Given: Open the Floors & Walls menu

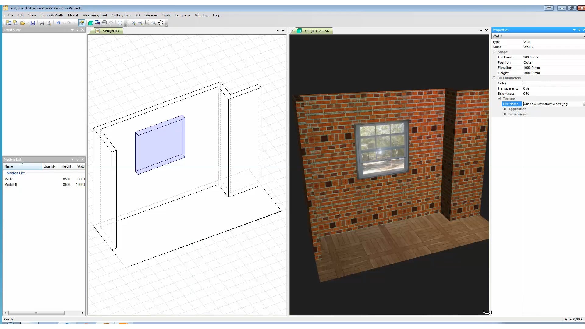Looking at the screenshot, I should coord(52,15).
